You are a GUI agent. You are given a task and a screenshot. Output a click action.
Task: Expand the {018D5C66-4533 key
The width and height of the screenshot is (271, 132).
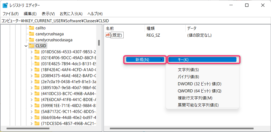click(32, 52)
